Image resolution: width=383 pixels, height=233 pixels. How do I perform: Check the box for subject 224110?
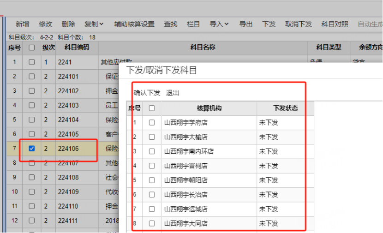pos(31,206)
